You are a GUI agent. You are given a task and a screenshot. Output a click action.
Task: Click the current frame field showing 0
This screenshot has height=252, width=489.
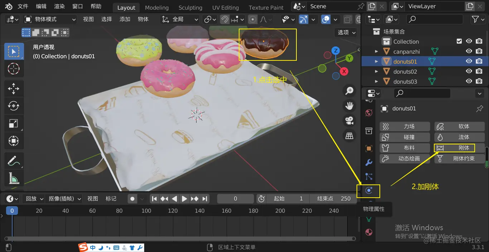click(236, 199)
